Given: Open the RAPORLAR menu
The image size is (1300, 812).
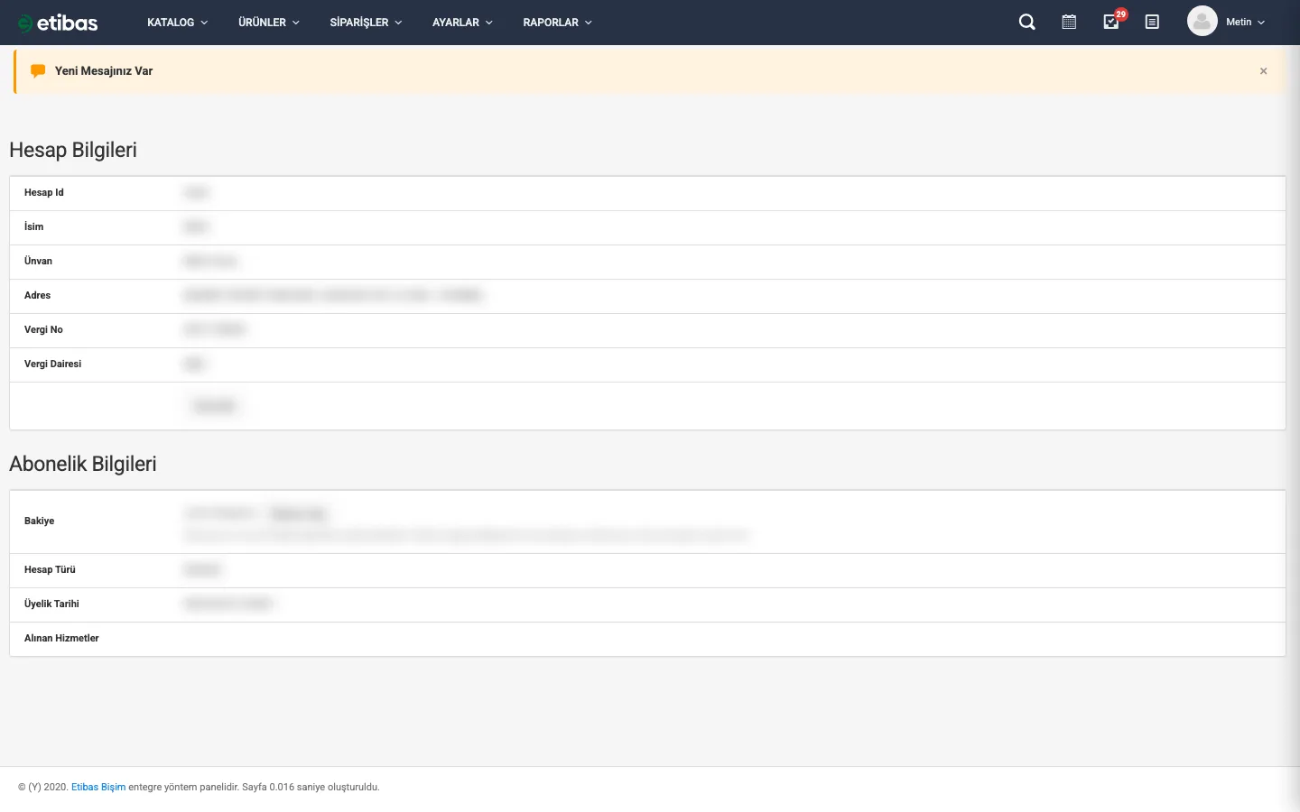Looking at the screenshot, I should pos(557,23).
